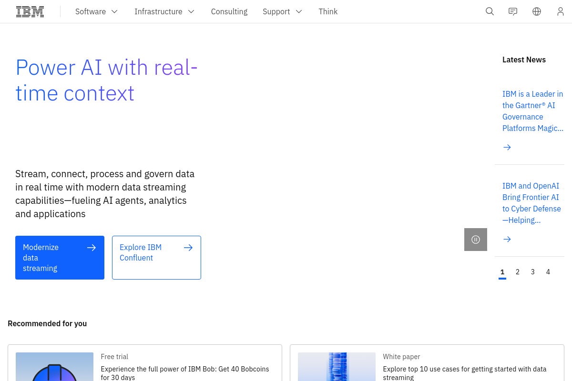Viewport: 572px width, 381px height.
Task: Click arrow under Gartner AI Governance news
Action: pyautogui.click(x=507, y=147)
